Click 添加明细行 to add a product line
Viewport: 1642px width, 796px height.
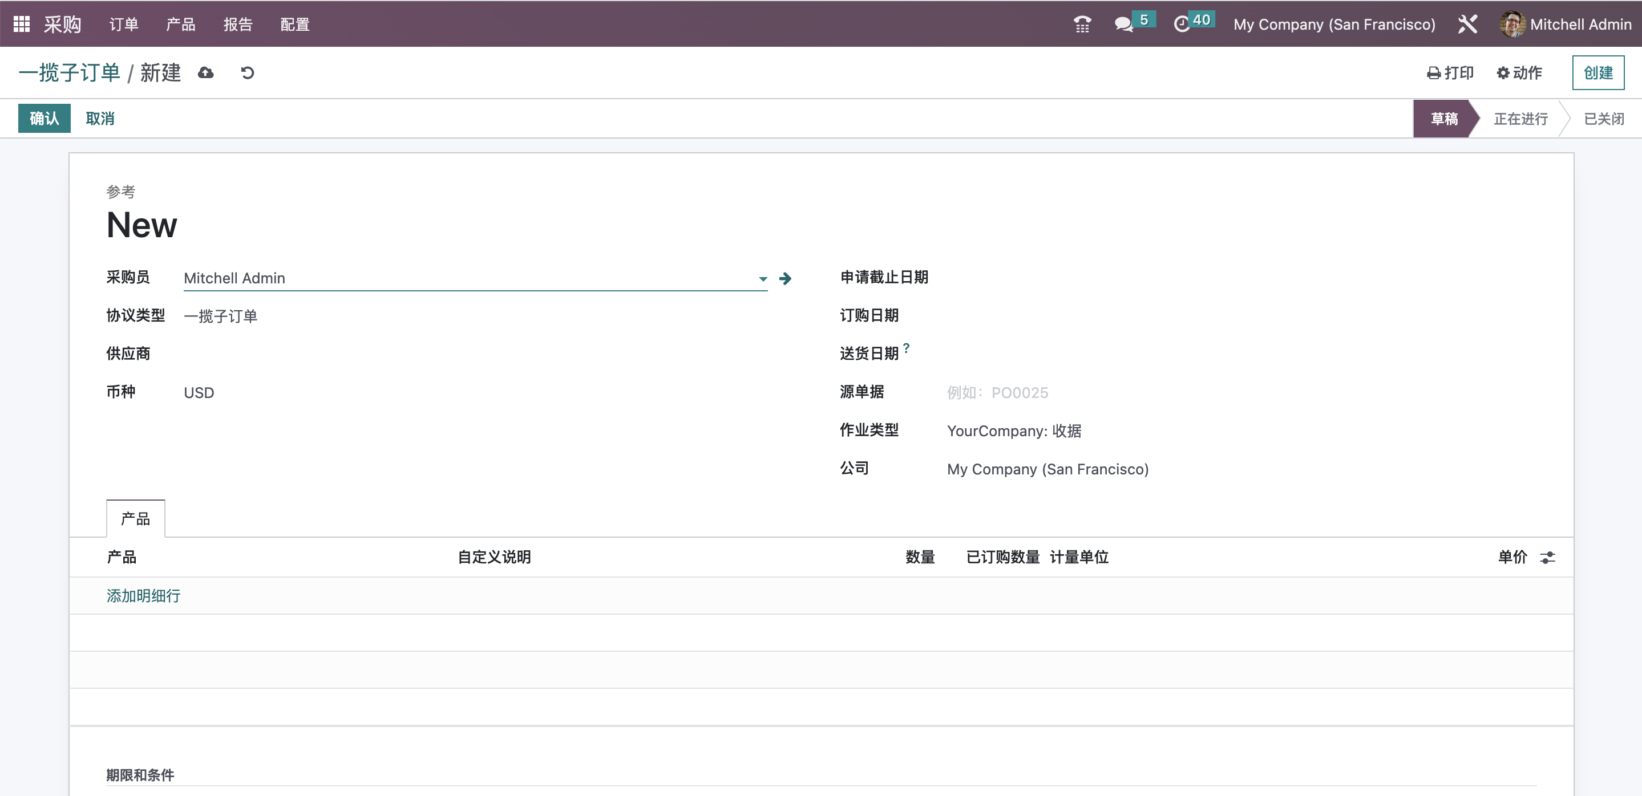pyautogui.click(x=143, y=595)
